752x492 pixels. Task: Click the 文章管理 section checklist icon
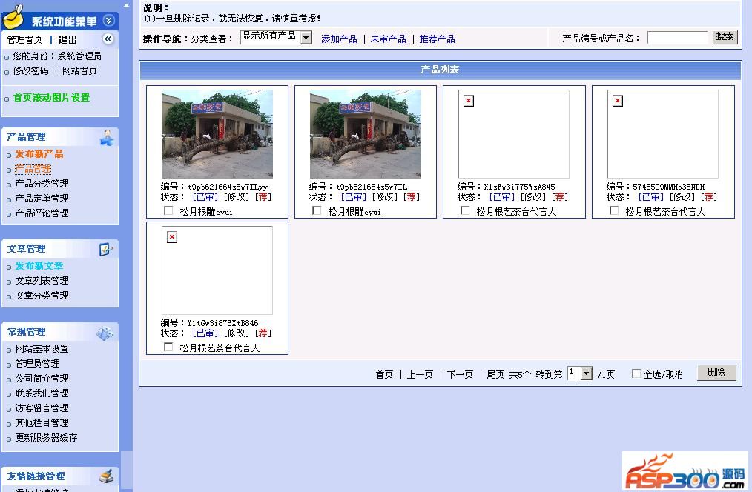[106, 249]
